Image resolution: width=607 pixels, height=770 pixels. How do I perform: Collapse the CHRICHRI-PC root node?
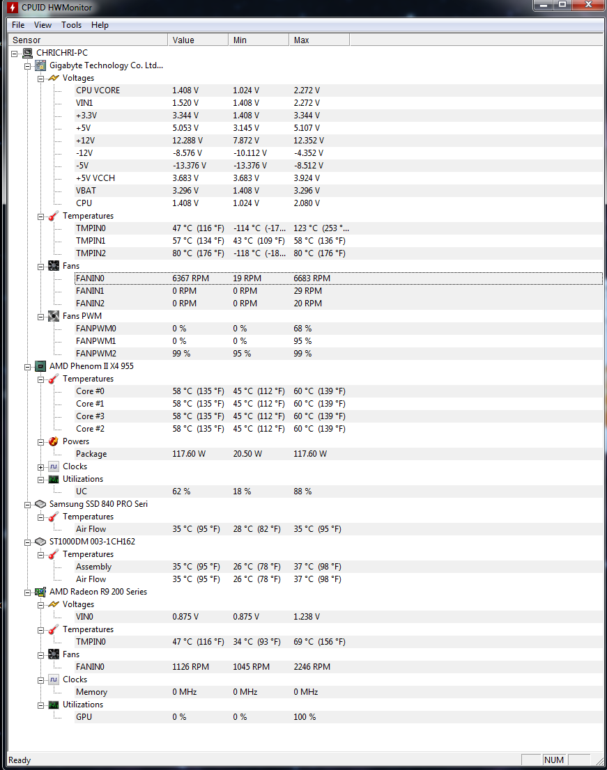tap(15, 54)
